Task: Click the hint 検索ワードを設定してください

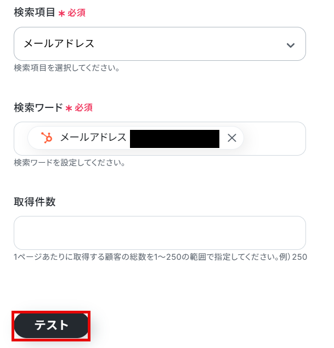Action: 70,163
